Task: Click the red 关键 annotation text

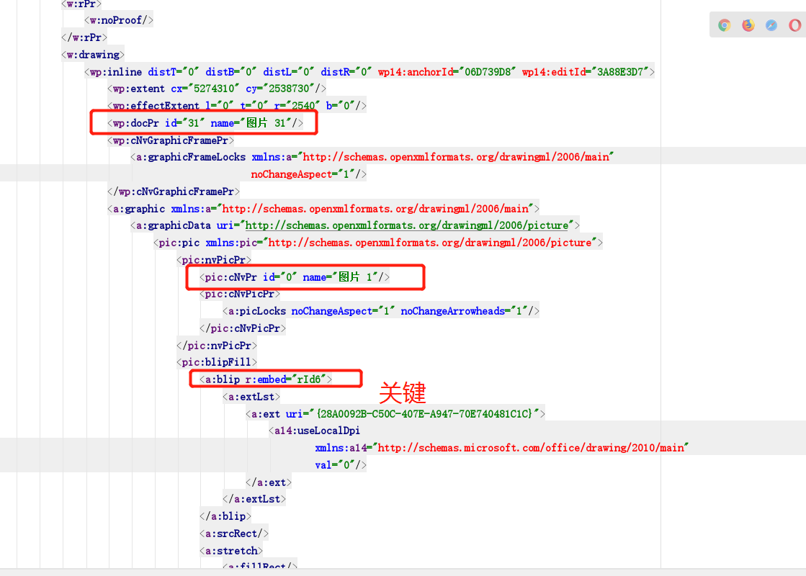Action: click(x=402, y=394)
